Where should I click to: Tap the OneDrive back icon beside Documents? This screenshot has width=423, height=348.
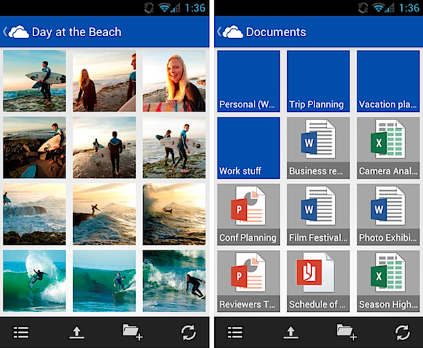pyautogui.click(x=230, y=32)
